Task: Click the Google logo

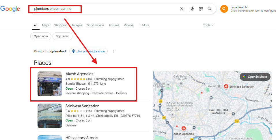Action: tap(10, 9)
